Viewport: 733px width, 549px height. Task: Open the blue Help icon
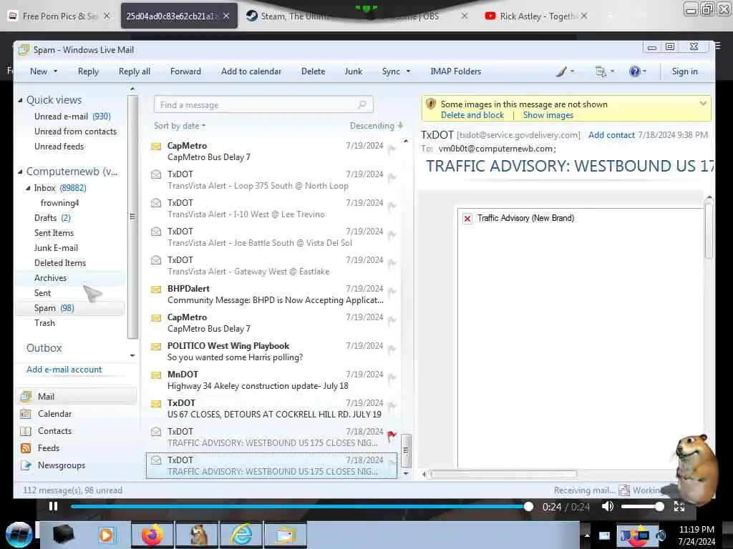click(634, 71)
